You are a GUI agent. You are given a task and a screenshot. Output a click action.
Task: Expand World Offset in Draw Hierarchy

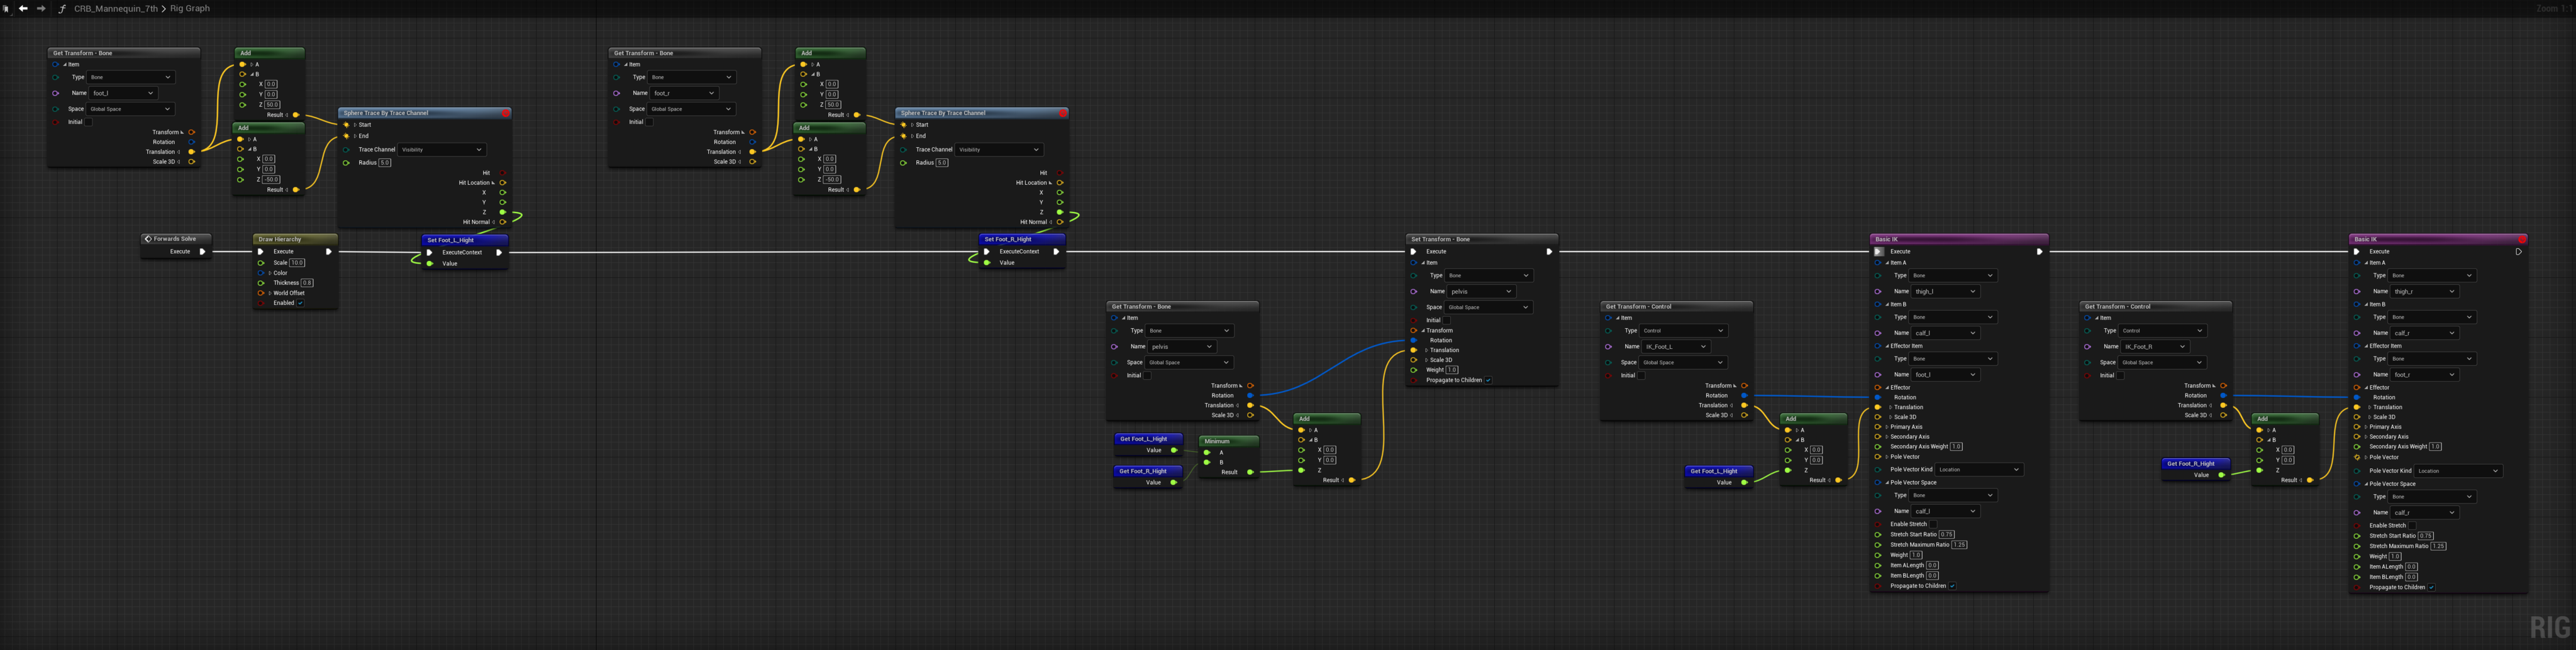(x=270, y=293)
